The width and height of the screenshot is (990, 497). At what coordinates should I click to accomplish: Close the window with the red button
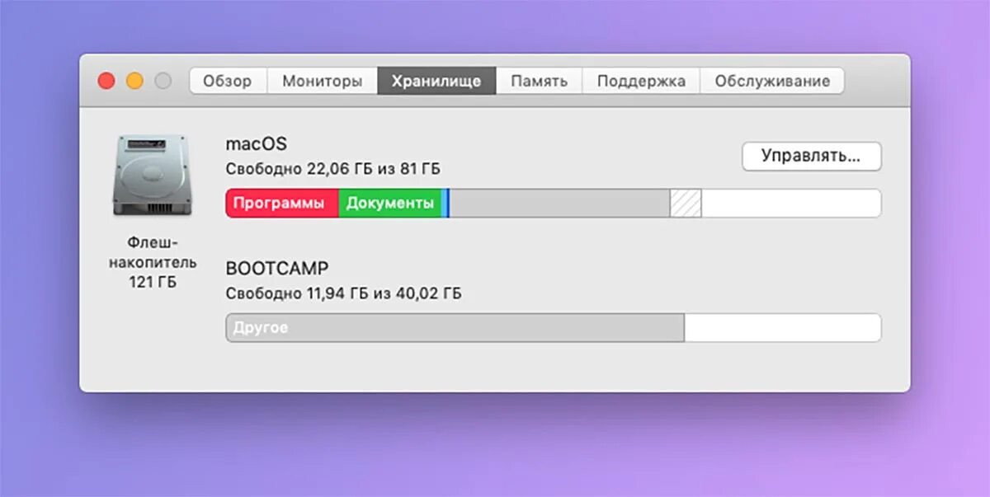tap(106, 81)
